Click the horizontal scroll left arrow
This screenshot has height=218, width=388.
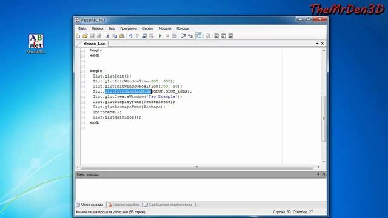(78, 167)
